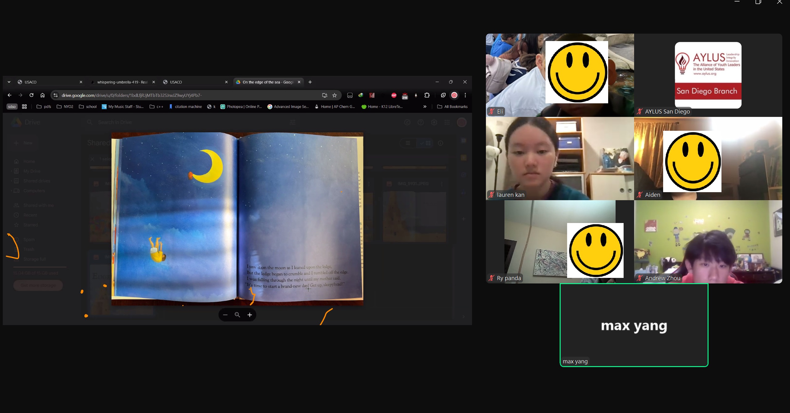This screenshot has height=413, width=790.
Task: Select lauren kan's video tile
Action: [x=560, y=158]
